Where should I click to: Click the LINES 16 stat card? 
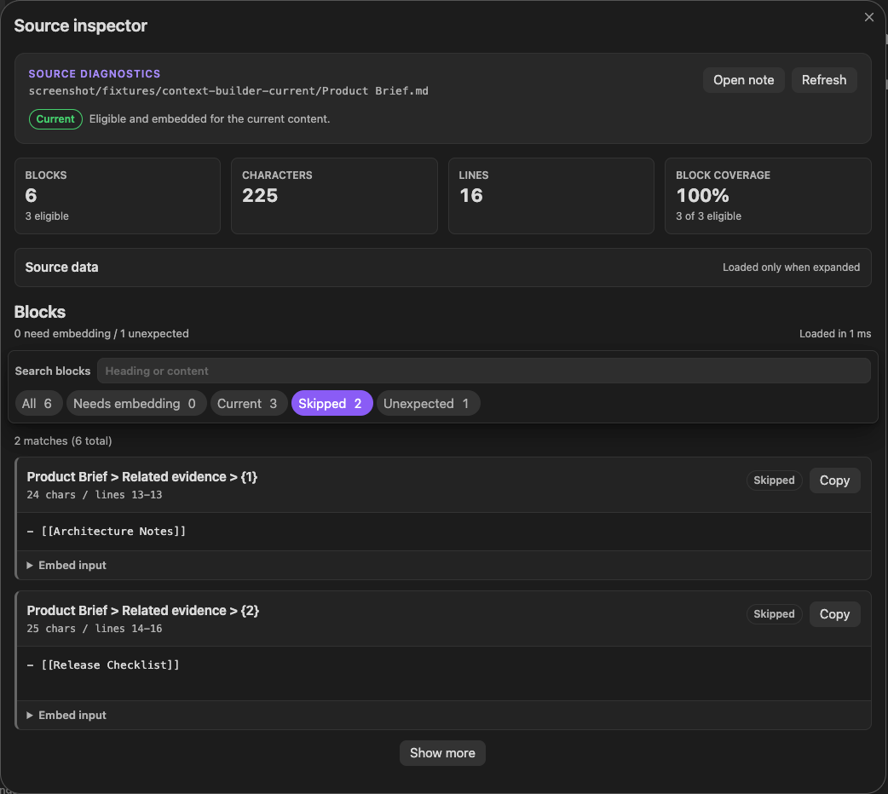(551, 196)
